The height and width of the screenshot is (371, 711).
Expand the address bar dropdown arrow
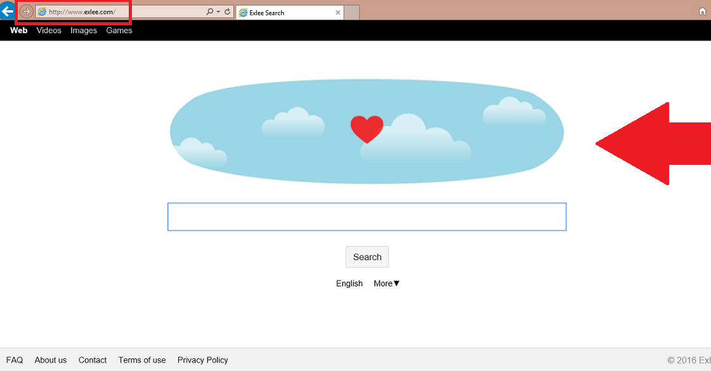coord(219,12)
